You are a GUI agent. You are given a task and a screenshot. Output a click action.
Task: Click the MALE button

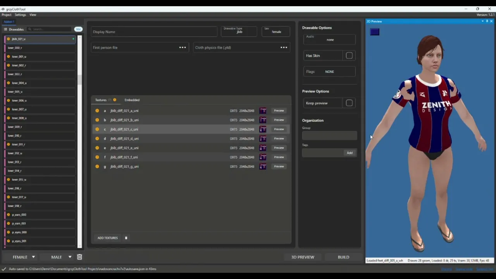57,257
